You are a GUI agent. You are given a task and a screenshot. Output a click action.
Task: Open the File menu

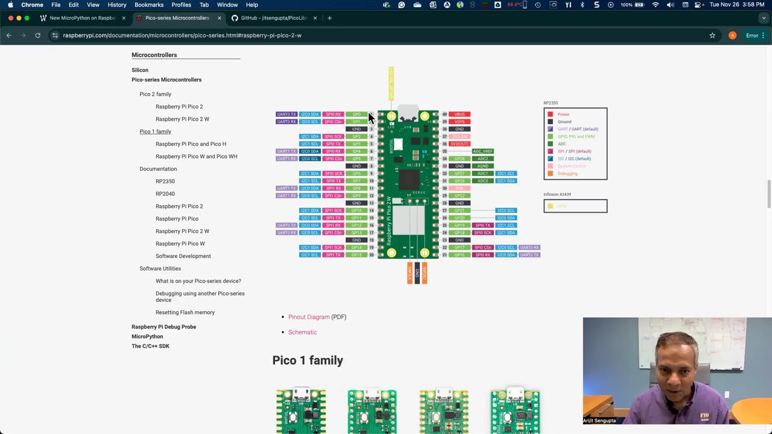coord(55,5)
